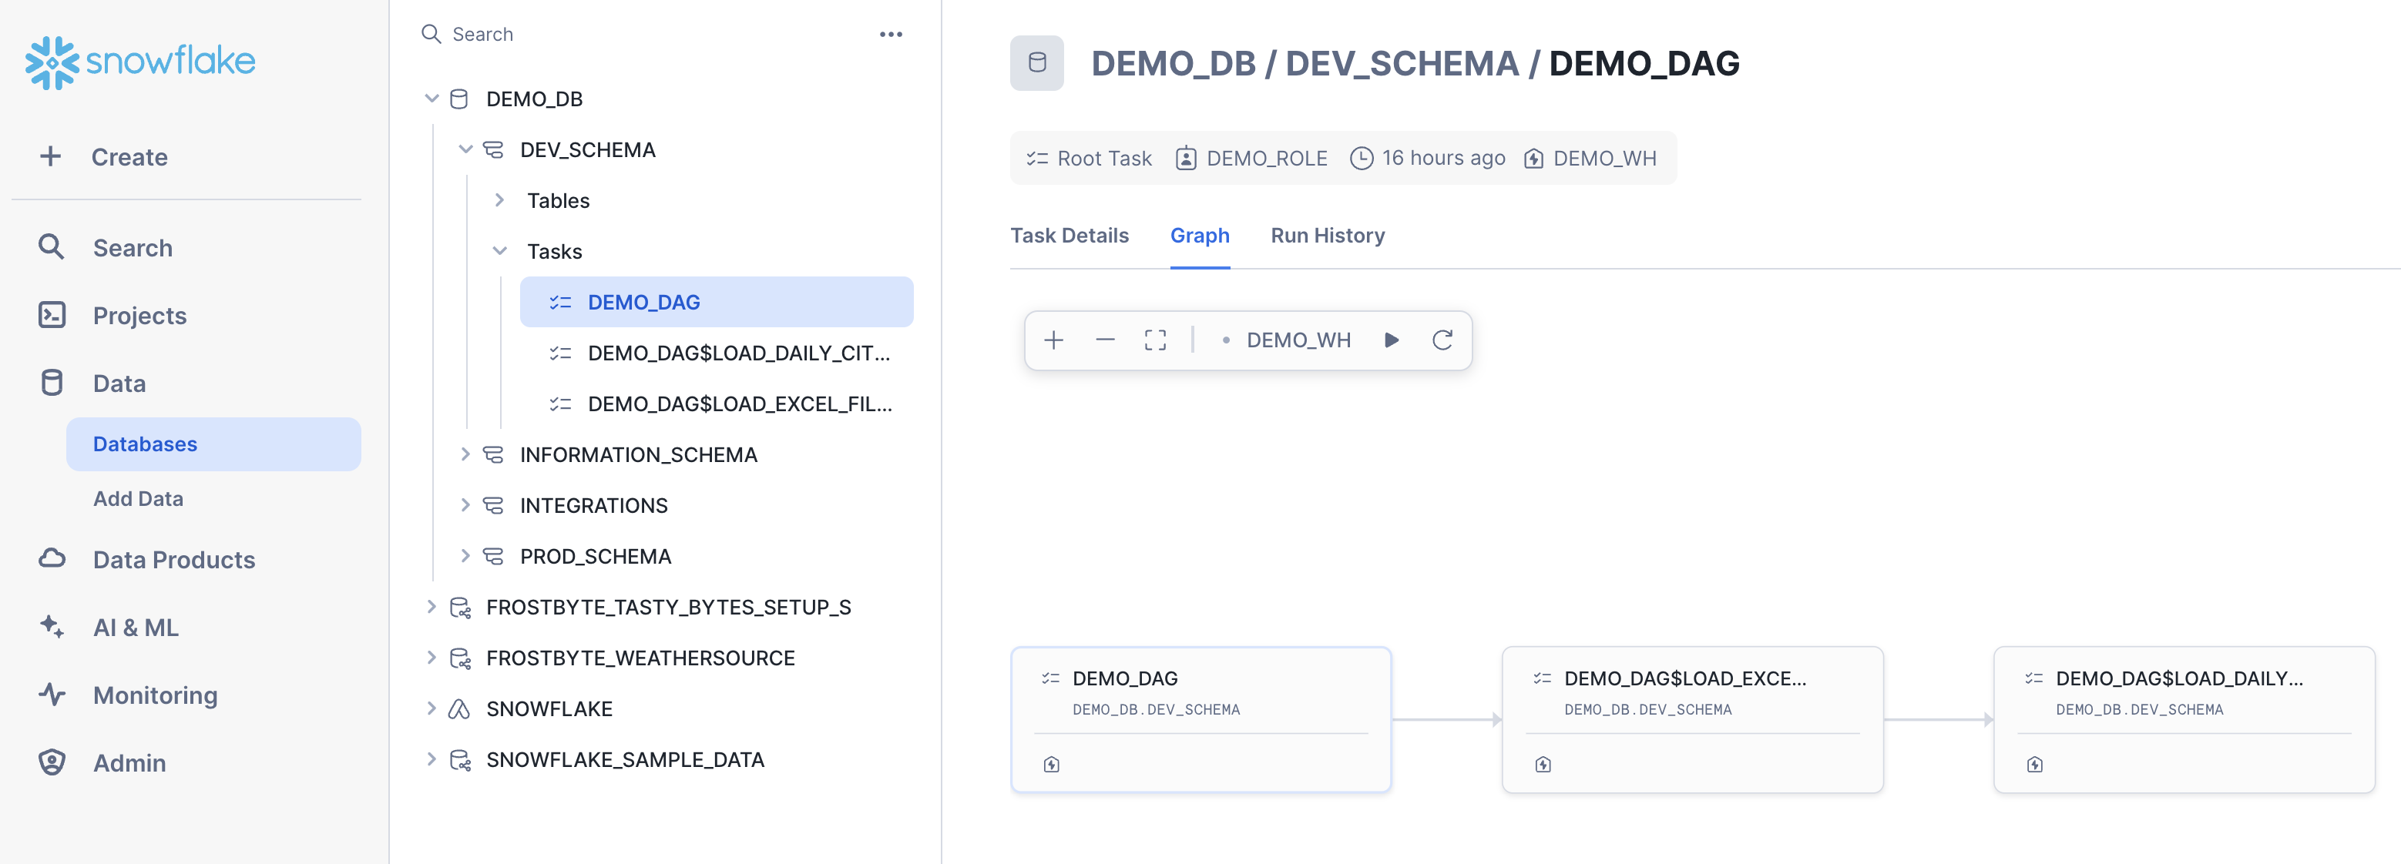Image resolution: width=2401 pixels, height=864 pixels.
Task: Click the clock icon beside 16 hours ago
Action: (1361, 159)
